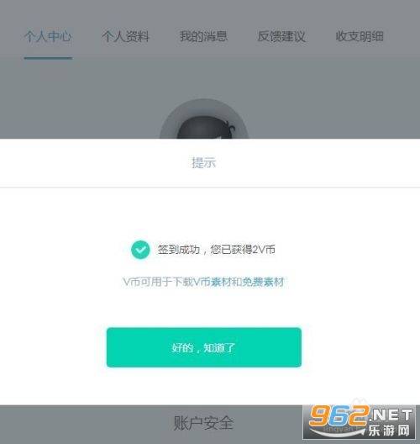Select the 收支明细 tab
Image resolution: width=420 pixels, height=444 pixels.
click(360, 36)
